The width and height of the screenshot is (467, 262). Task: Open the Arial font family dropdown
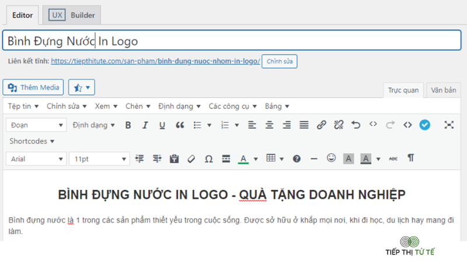click(36, 159)
